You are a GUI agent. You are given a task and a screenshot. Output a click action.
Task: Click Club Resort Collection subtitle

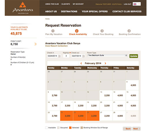pos(56,46)
